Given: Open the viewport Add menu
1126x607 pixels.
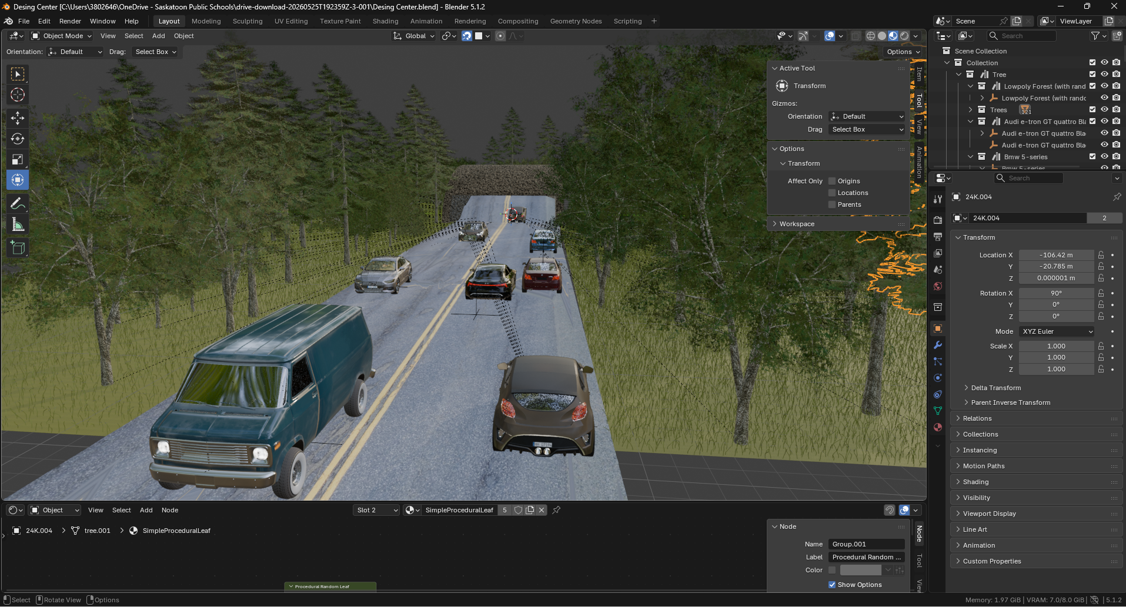Looking at the screenshot, I should click(158, 36).
